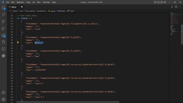
Task: Open the Search view in activity bar
Action: coord(3,15)
